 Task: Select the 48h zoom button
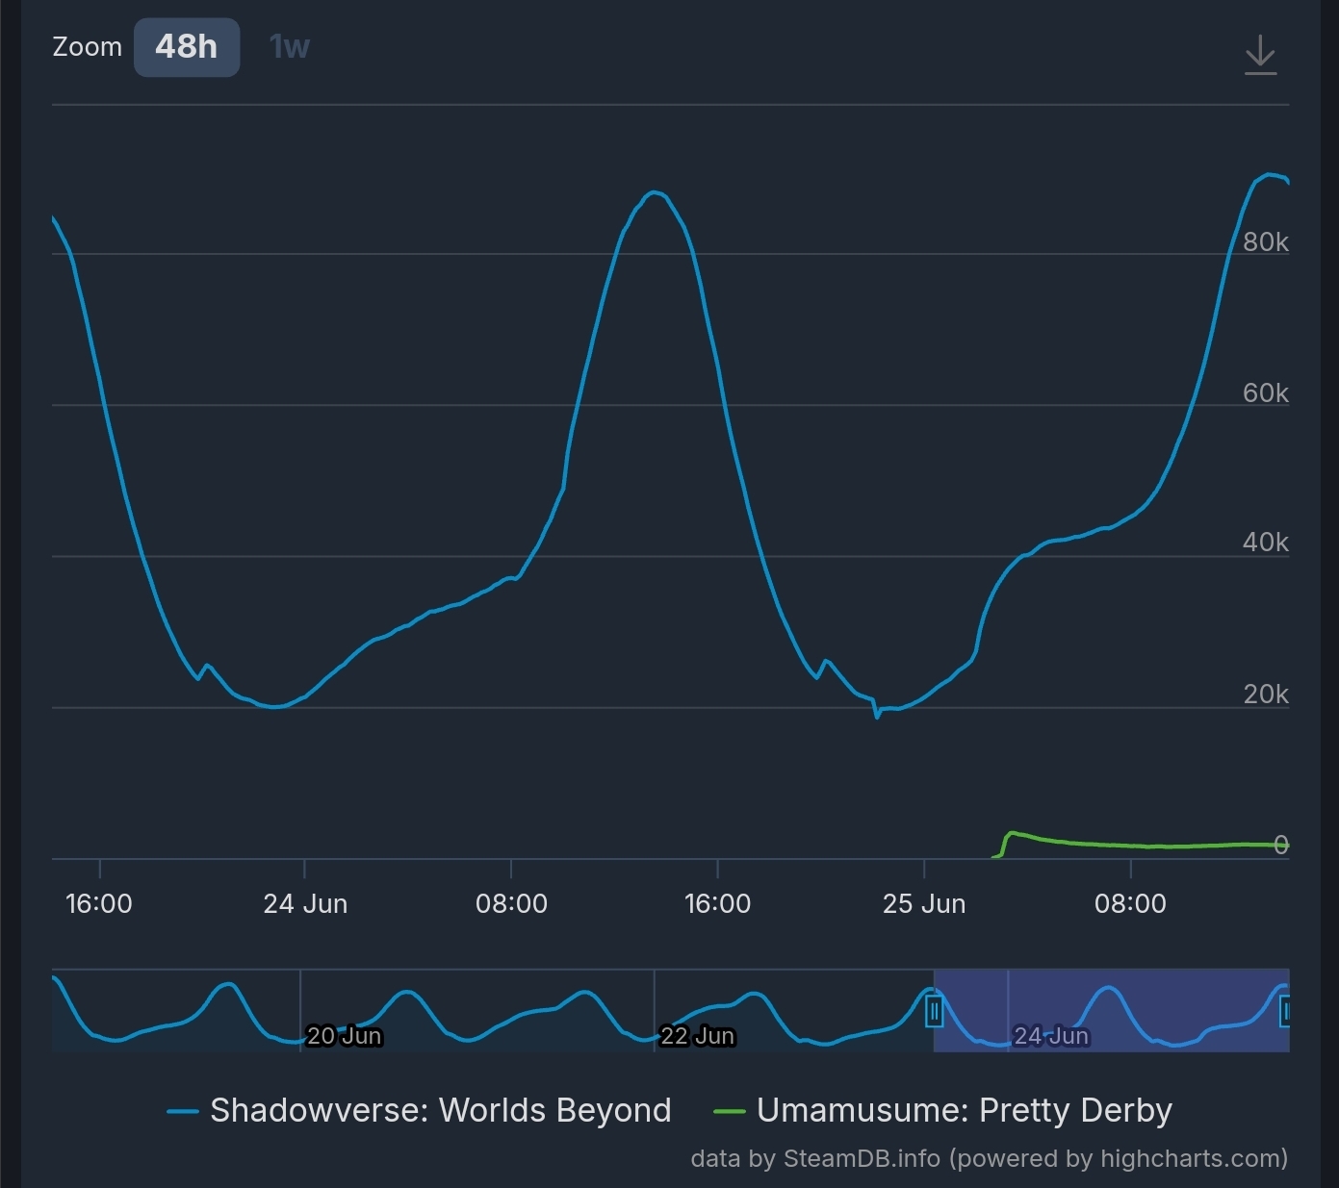click(187, 47)
